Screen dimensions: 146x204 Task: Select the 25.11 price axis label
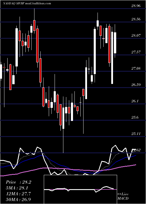point(136,133)
